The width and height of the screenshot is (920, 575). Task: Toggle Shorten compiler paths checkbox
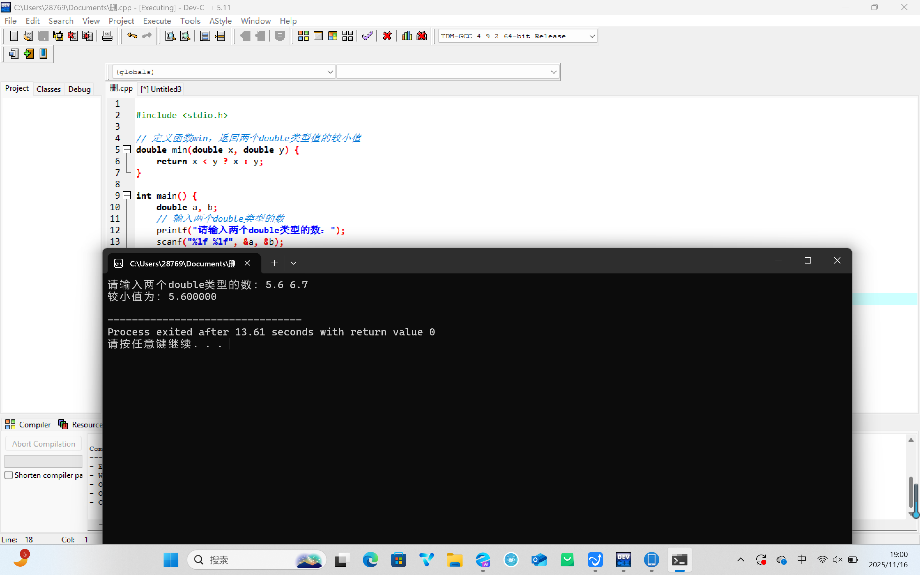pyautogui.click(x=9, y=475)
